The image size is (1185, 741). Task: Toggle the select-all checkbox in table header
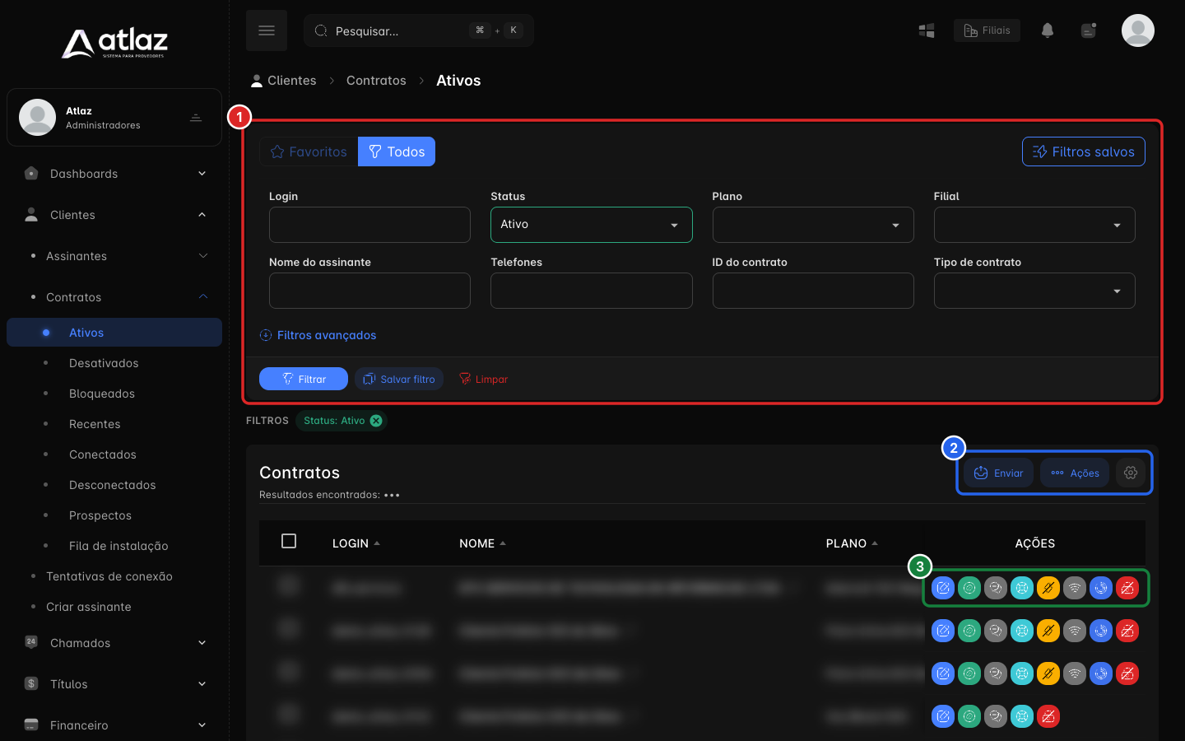(x=289, y=541)
